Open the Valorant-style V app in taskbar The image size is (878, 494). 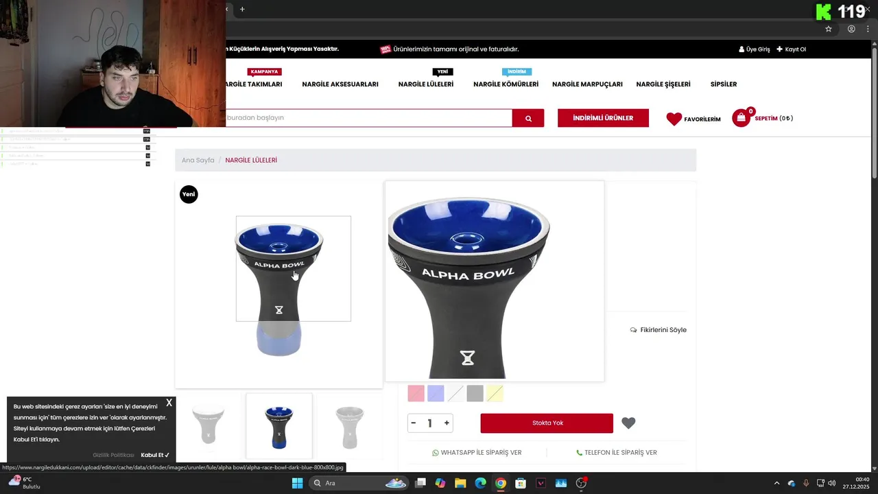point(541,483)
